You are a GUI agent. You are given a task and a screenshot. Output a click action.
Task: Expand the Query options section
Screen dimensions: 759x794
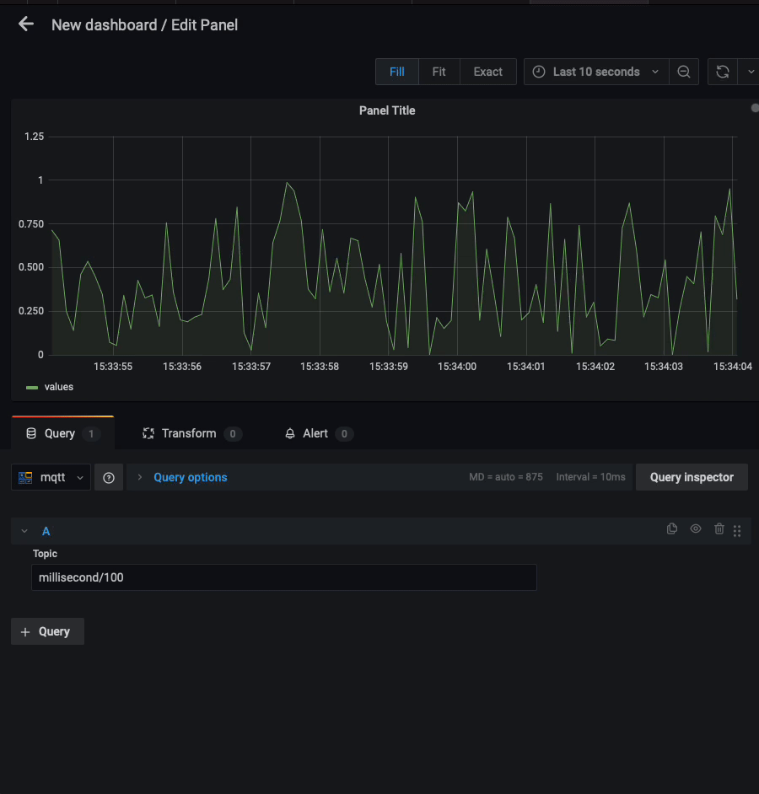(190, 477)
